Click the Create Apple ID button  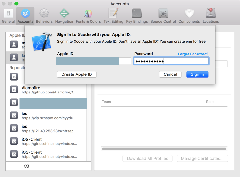coord(77,74)
